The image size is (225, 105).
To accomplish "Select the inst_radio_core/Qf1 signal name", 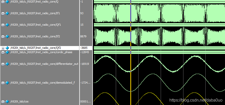I will coord(36,25).
